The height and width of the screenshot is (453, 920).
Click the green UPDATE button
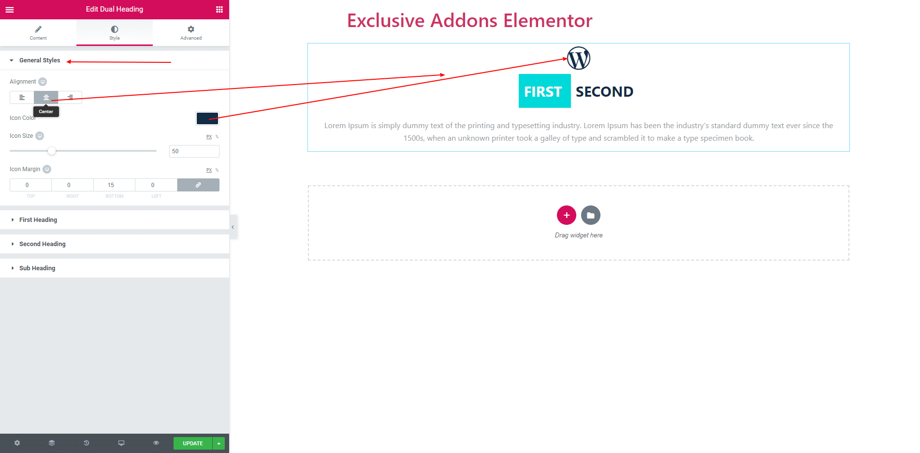[x=193, y=443]
